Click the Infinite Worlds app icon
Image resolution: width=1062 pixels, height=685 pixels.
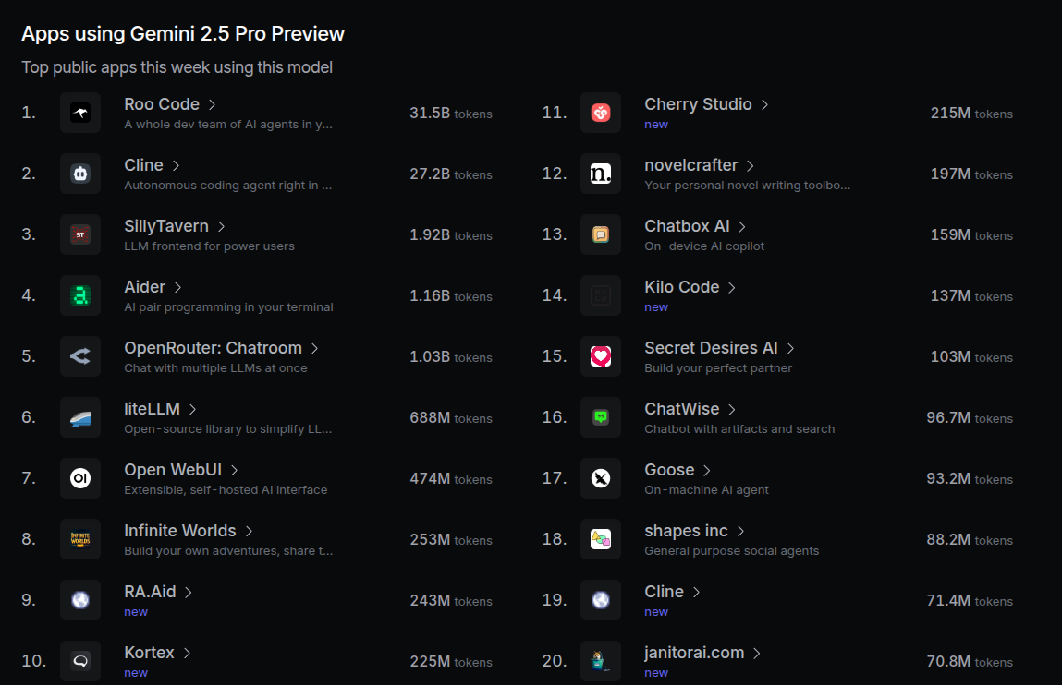pos(79,539)
